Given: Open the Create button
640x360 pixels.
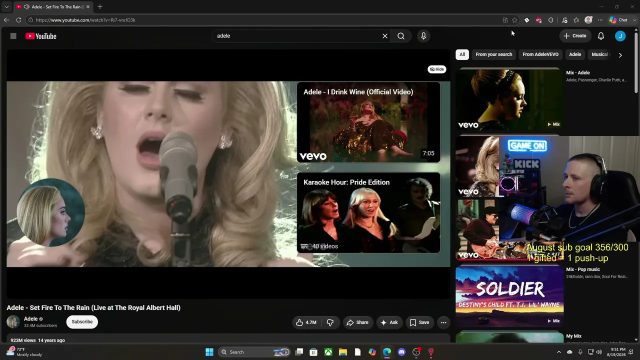Looking at the screenshot, I should click(x=574, y=36).
